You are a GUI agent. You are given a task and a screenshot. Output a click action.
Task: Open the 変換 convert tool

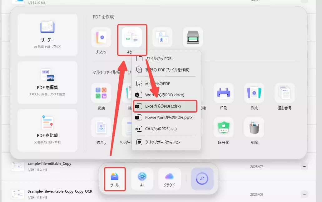click(x=101, y=93)
